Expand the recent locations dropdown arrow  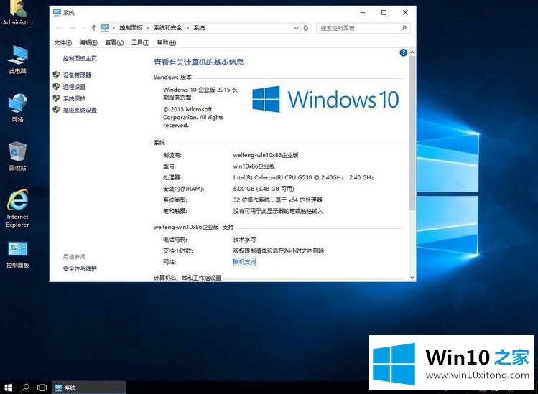pos(83,28)
